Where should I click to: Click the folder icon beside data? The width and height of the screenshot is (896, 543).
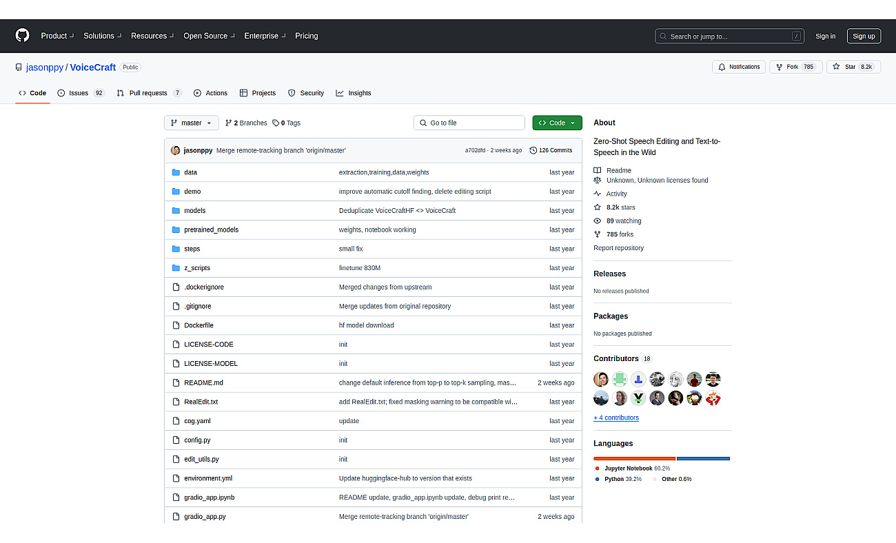point(176,172)
